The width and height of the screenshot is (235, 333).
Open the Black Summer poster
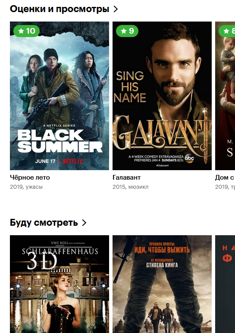(x=60, y=96)
